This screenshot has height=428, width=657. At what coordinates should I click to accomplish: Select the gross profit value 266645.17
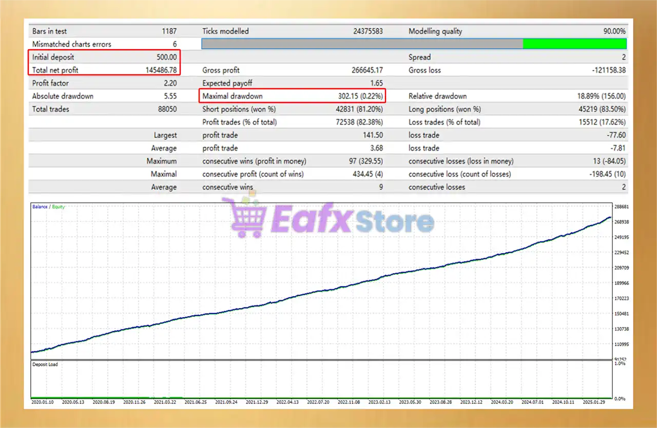tap(367, 70)
